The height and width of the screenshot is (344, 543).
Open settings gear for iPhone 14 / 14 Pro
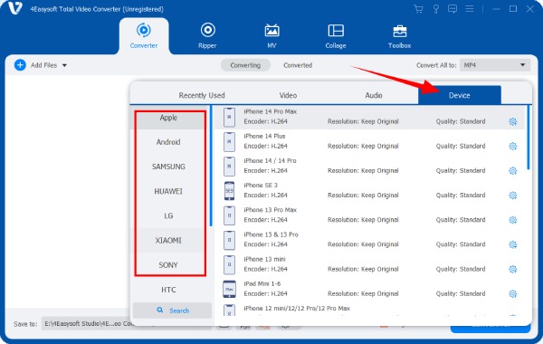pyautogui.click(x=513, y=171)
